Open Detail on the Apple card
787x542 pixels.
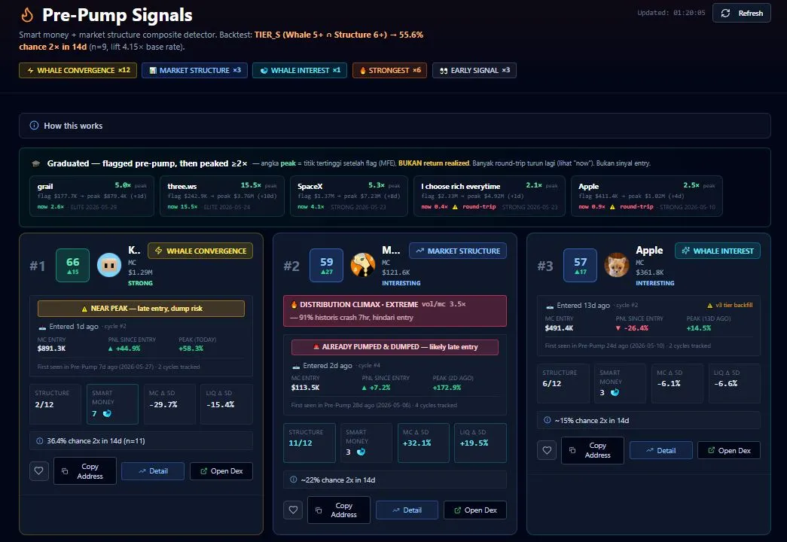click(660, 450)
